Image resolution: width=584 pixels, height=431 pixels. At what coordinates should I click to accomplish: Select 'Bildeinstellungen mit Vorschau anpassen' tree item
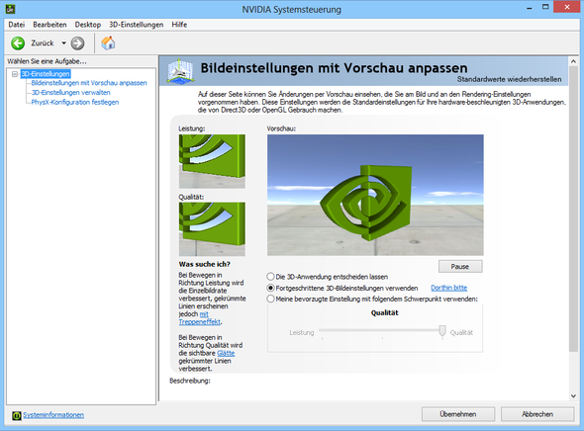click(89, 83)
